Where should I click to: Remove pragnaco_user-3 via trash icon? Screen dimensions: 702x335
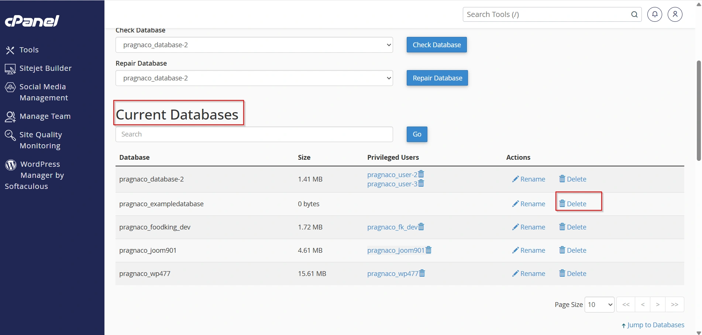click(421, 183)
